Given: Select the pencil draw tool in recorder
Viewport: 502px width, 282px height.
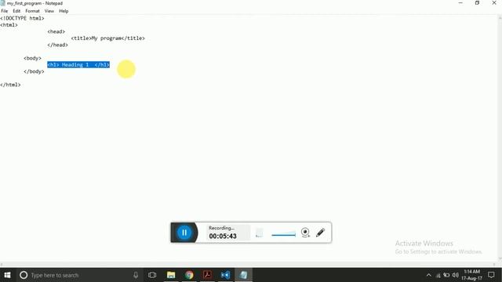Looking at the screenshot, I should tap(320, 233).
